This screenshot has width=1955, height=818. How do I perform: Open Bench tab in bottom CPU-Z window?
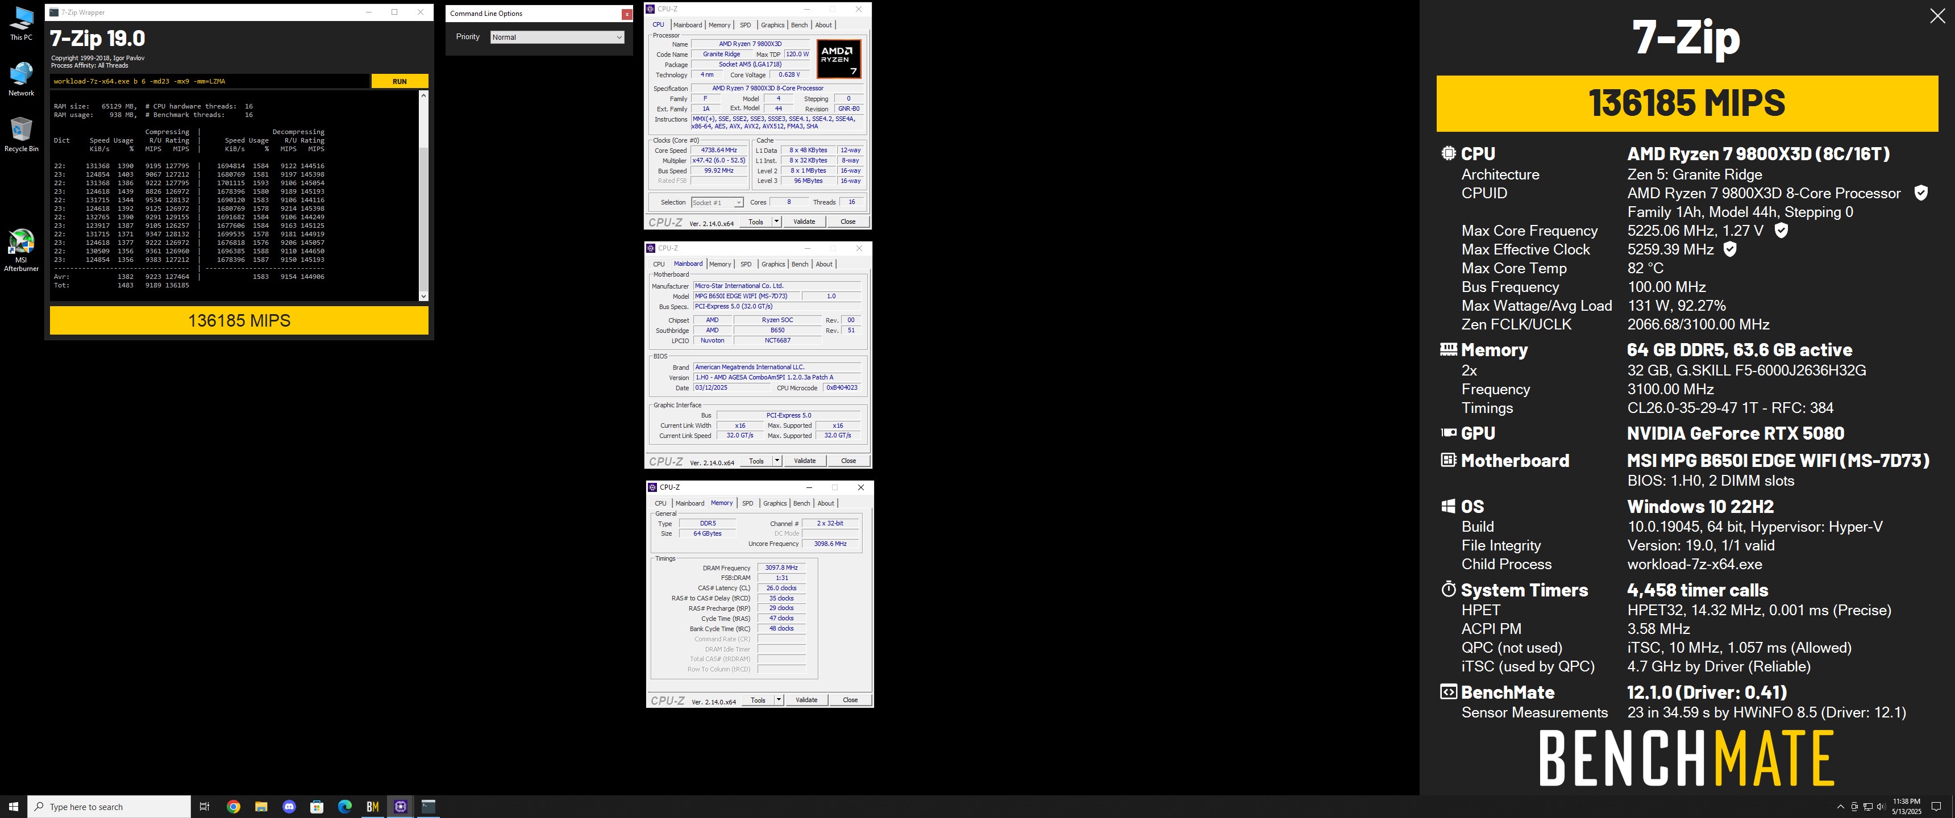(x=801, y=503)
